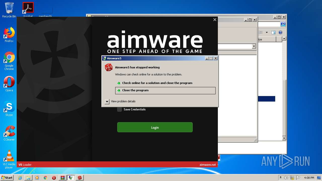The width and height of the screenshot is (322, 181).
Task: Click search icon in Explorer window
Action: (x=283, y=24)
